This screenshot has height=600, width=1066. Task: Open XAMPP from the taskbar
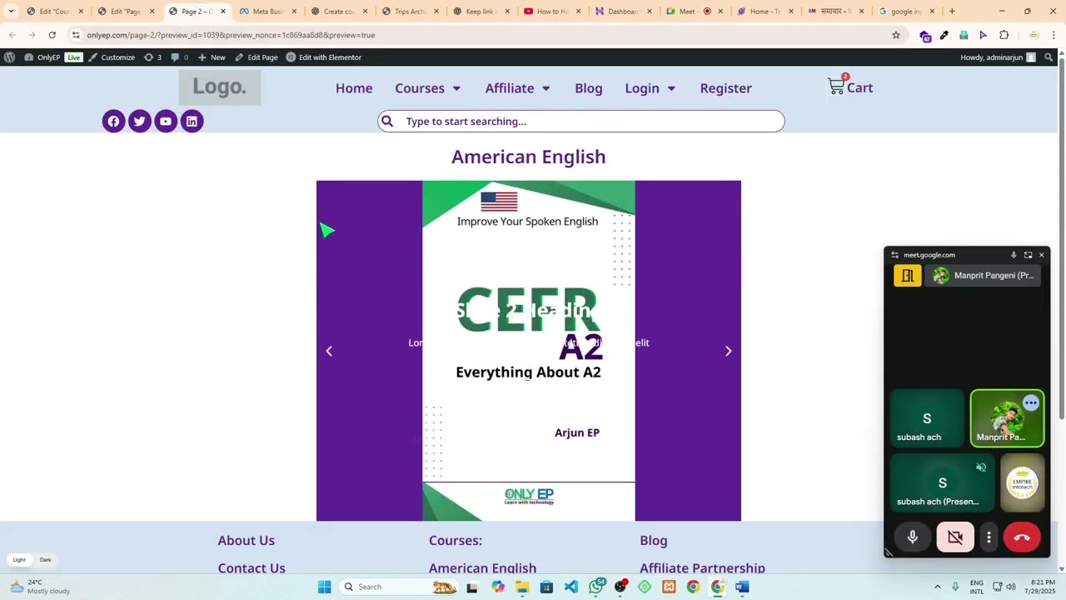click(669, 587)
